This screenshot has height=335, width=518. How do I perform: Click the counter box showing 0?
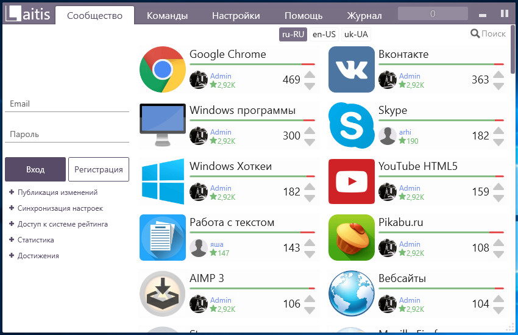click(433, 13)
